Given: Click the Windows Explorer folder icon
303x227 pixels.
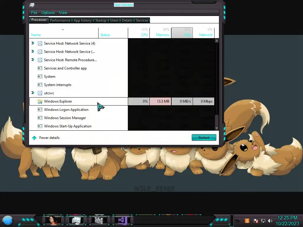Looking at the screenshot, I should 40,101.
